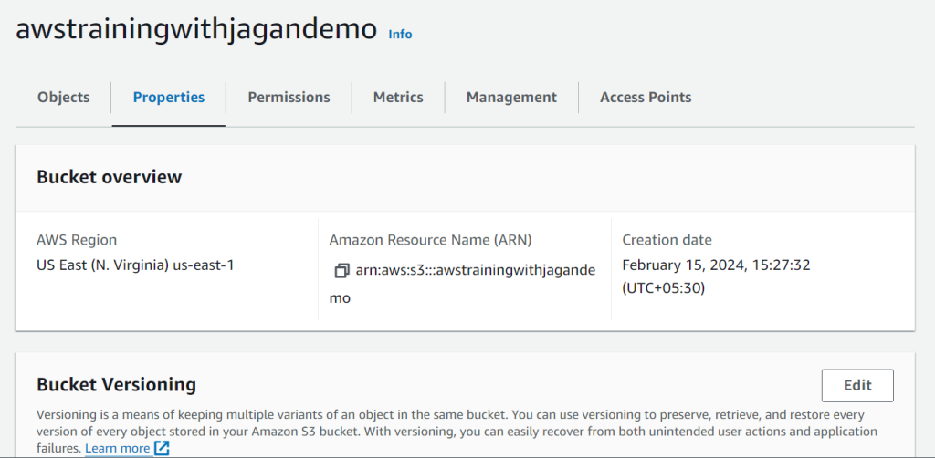Click the AWS Region label

pyautogui.click(x=77, y=240)
